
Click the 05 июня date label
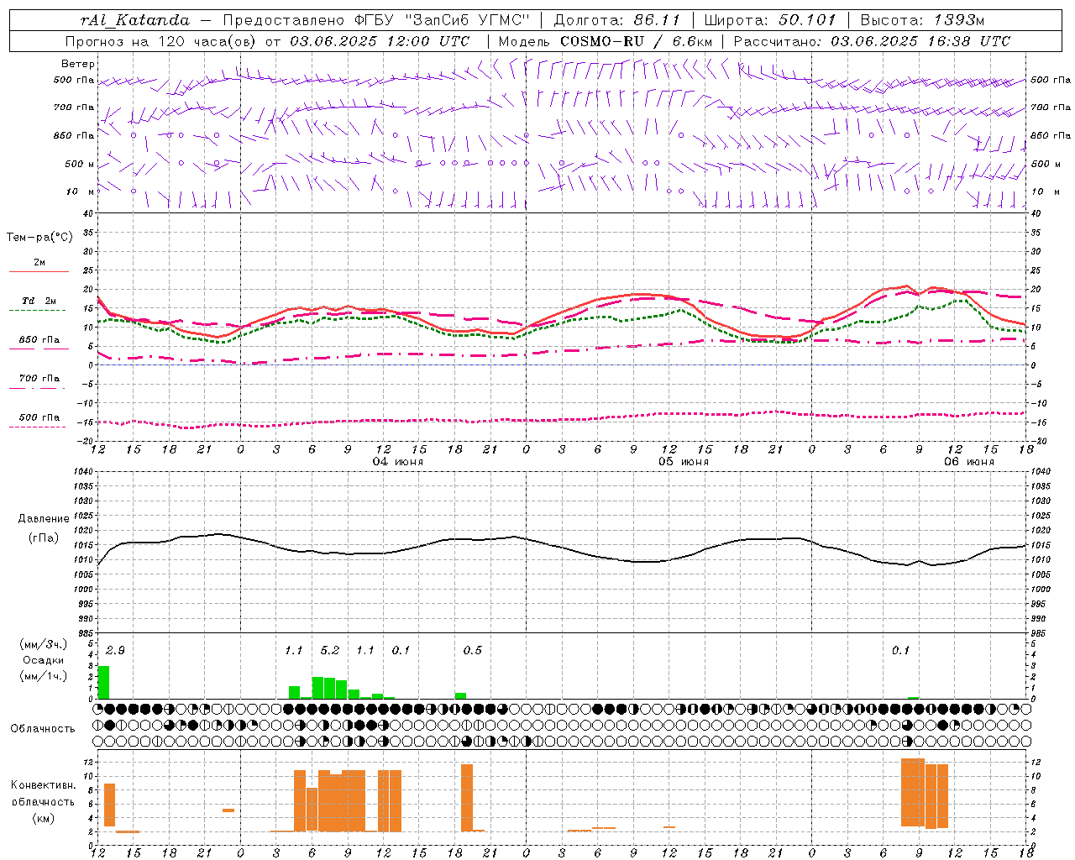[684, 462]
